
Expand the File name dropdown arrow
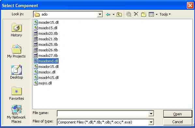(151, 113)
